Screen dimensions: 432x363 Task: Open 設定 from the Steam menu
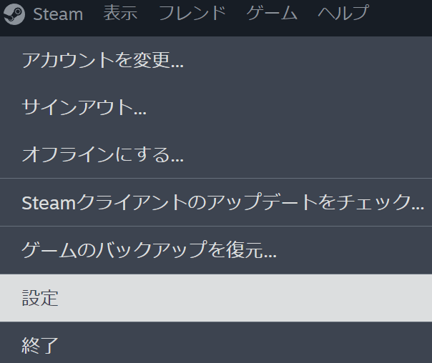click(40, 298)
